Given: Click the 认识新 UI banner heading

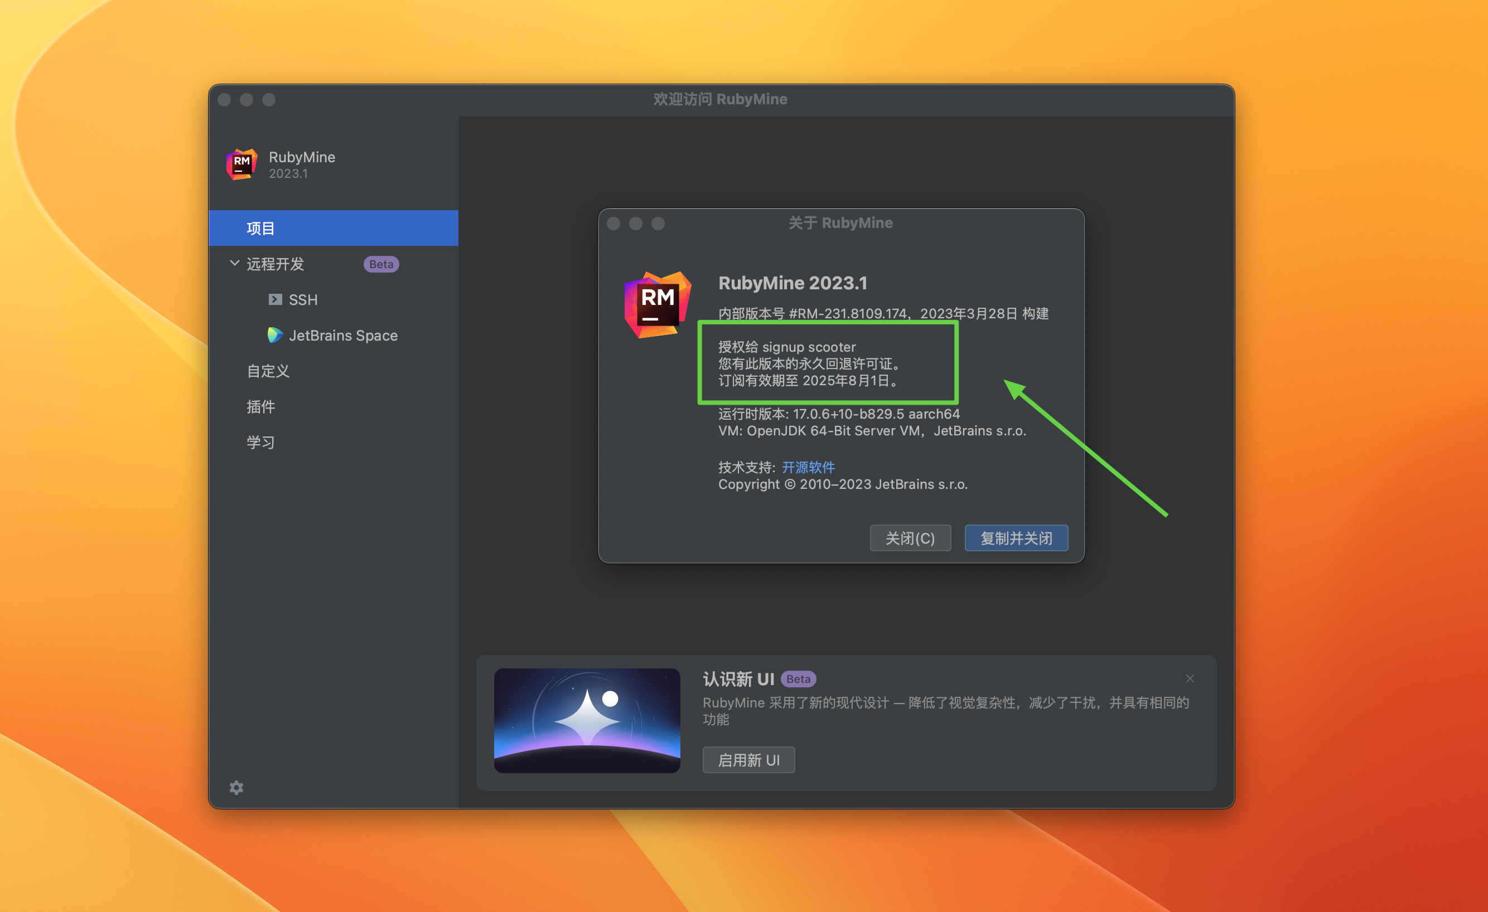Looking at the screenshot, I should pyautogui.click(x=738, y=679).
